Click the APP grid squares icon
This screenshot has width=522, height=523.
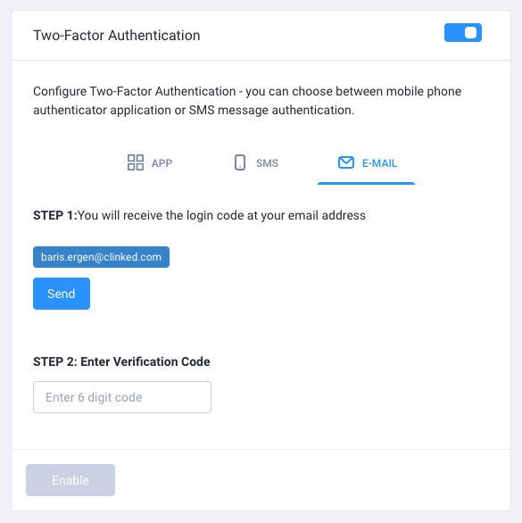(136, 162)
